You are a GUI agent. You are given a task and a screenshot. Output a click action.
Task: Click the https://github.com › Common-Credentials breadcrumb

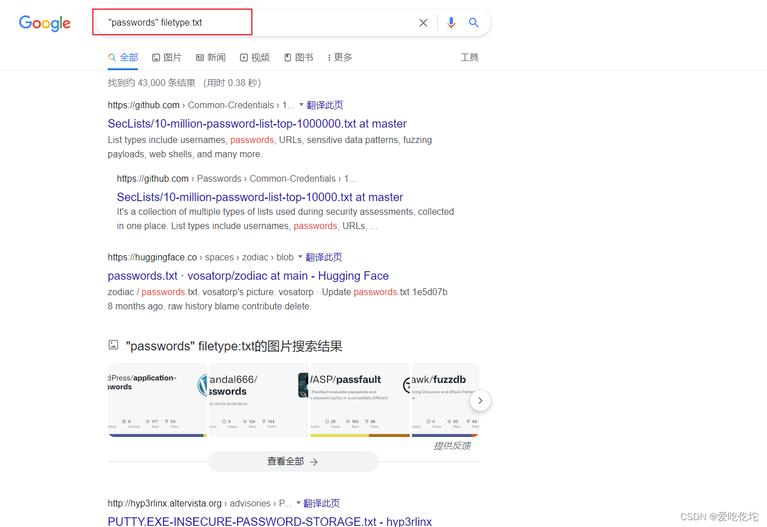click(201, 105)
